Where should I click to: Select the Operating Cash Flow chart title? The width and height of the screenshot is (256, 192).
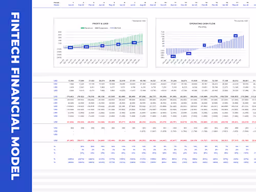pos(202,24)
